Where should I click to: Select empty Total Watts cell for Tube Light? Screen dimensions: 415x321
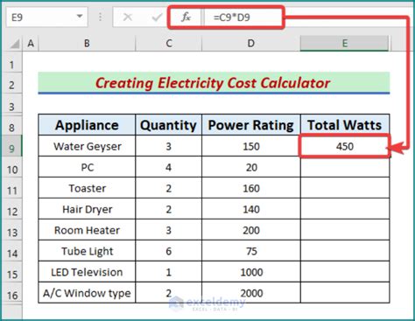tap(345, 251)
